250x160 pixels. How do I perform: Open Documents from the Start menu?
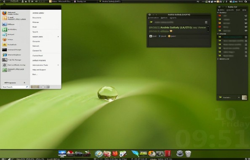click(37, 18)
